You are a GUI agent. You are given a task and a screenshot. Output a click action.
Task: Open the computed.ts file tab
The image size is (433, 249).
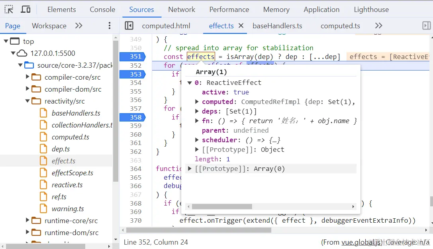(x=340, y=25)
